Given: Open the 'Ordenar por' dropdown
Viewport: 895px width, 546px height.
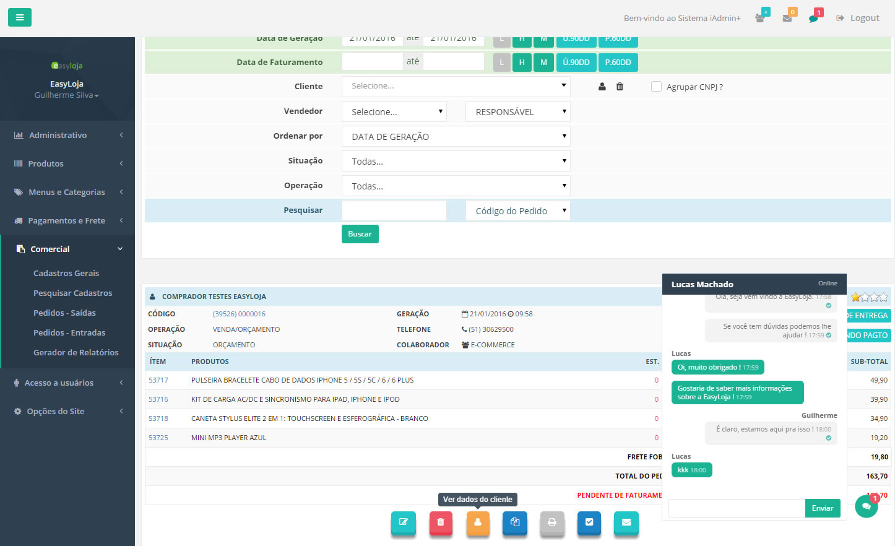Looking at the screenshot, I should pos(456,136).
